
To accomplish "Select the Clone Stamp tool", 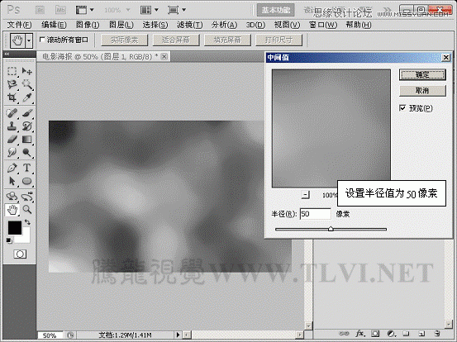I will pos(12,126).
